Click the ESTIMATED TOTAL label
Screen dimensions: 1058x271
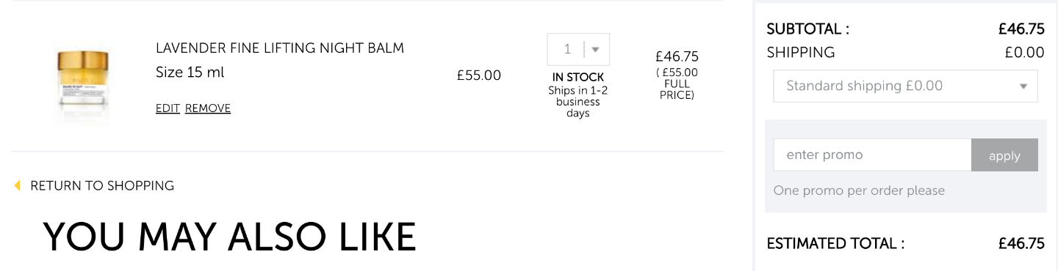point(835,244)
